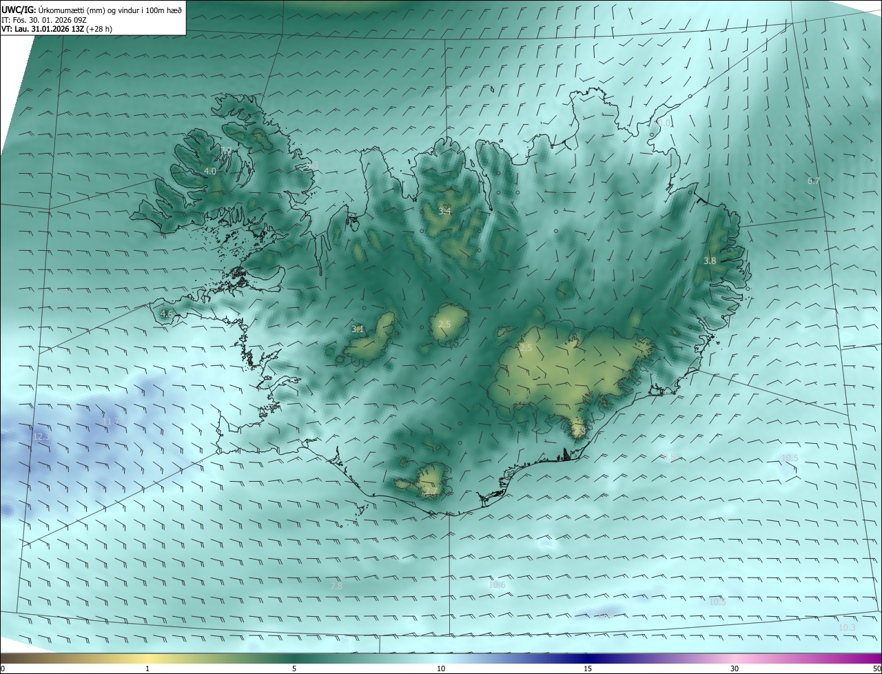Click the 7.7 value label in the Westfjords
Viewport: 882px width, 674px height.
click(226, 150)
